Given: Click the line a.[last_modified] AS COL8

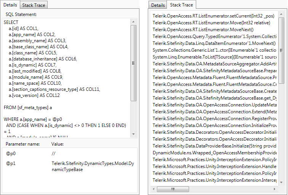Looking at the screenshot, I should pyautogui.click(x=35, y=71).
